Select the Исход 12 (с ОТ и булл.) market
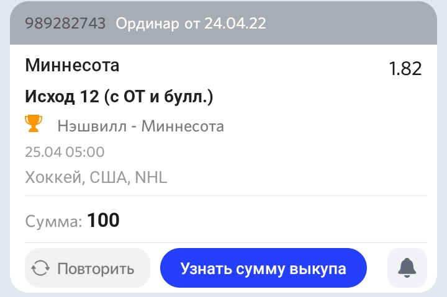Screen dimensions: 447x297 119,97
